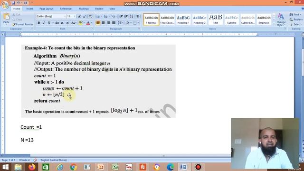
Task: Open Firefox from the taskbar
Action: click(x=32, y=167)
